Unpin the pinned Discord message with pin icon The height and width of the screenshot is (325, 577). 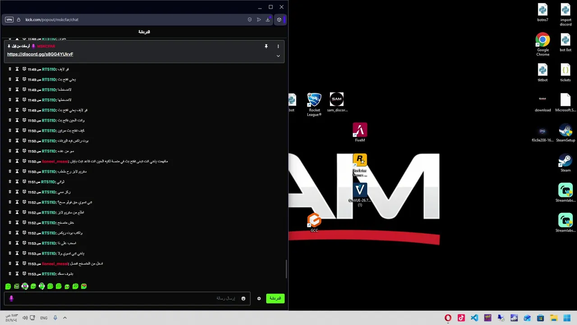[x=266, y=46]
